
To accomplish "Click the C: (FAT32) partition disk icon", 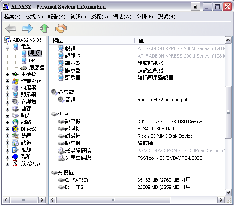I will point(61,180).
